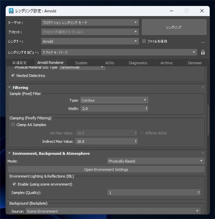Open the Mode Physically-Based dropdown
This screenshot has height=219, width=215.
click(156, 161)
